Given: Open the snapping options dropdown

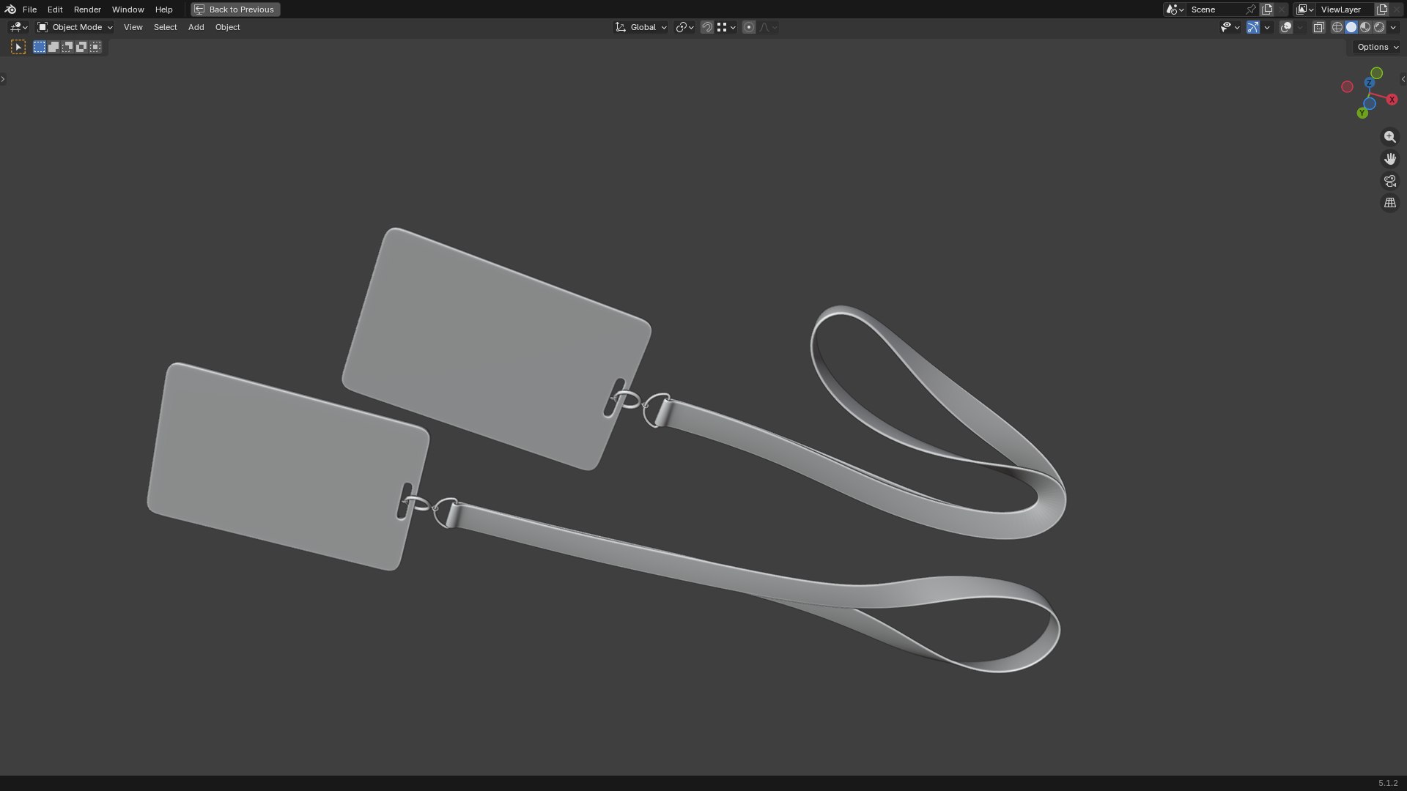Looking at the screenshot, I should tap(726, 27).
